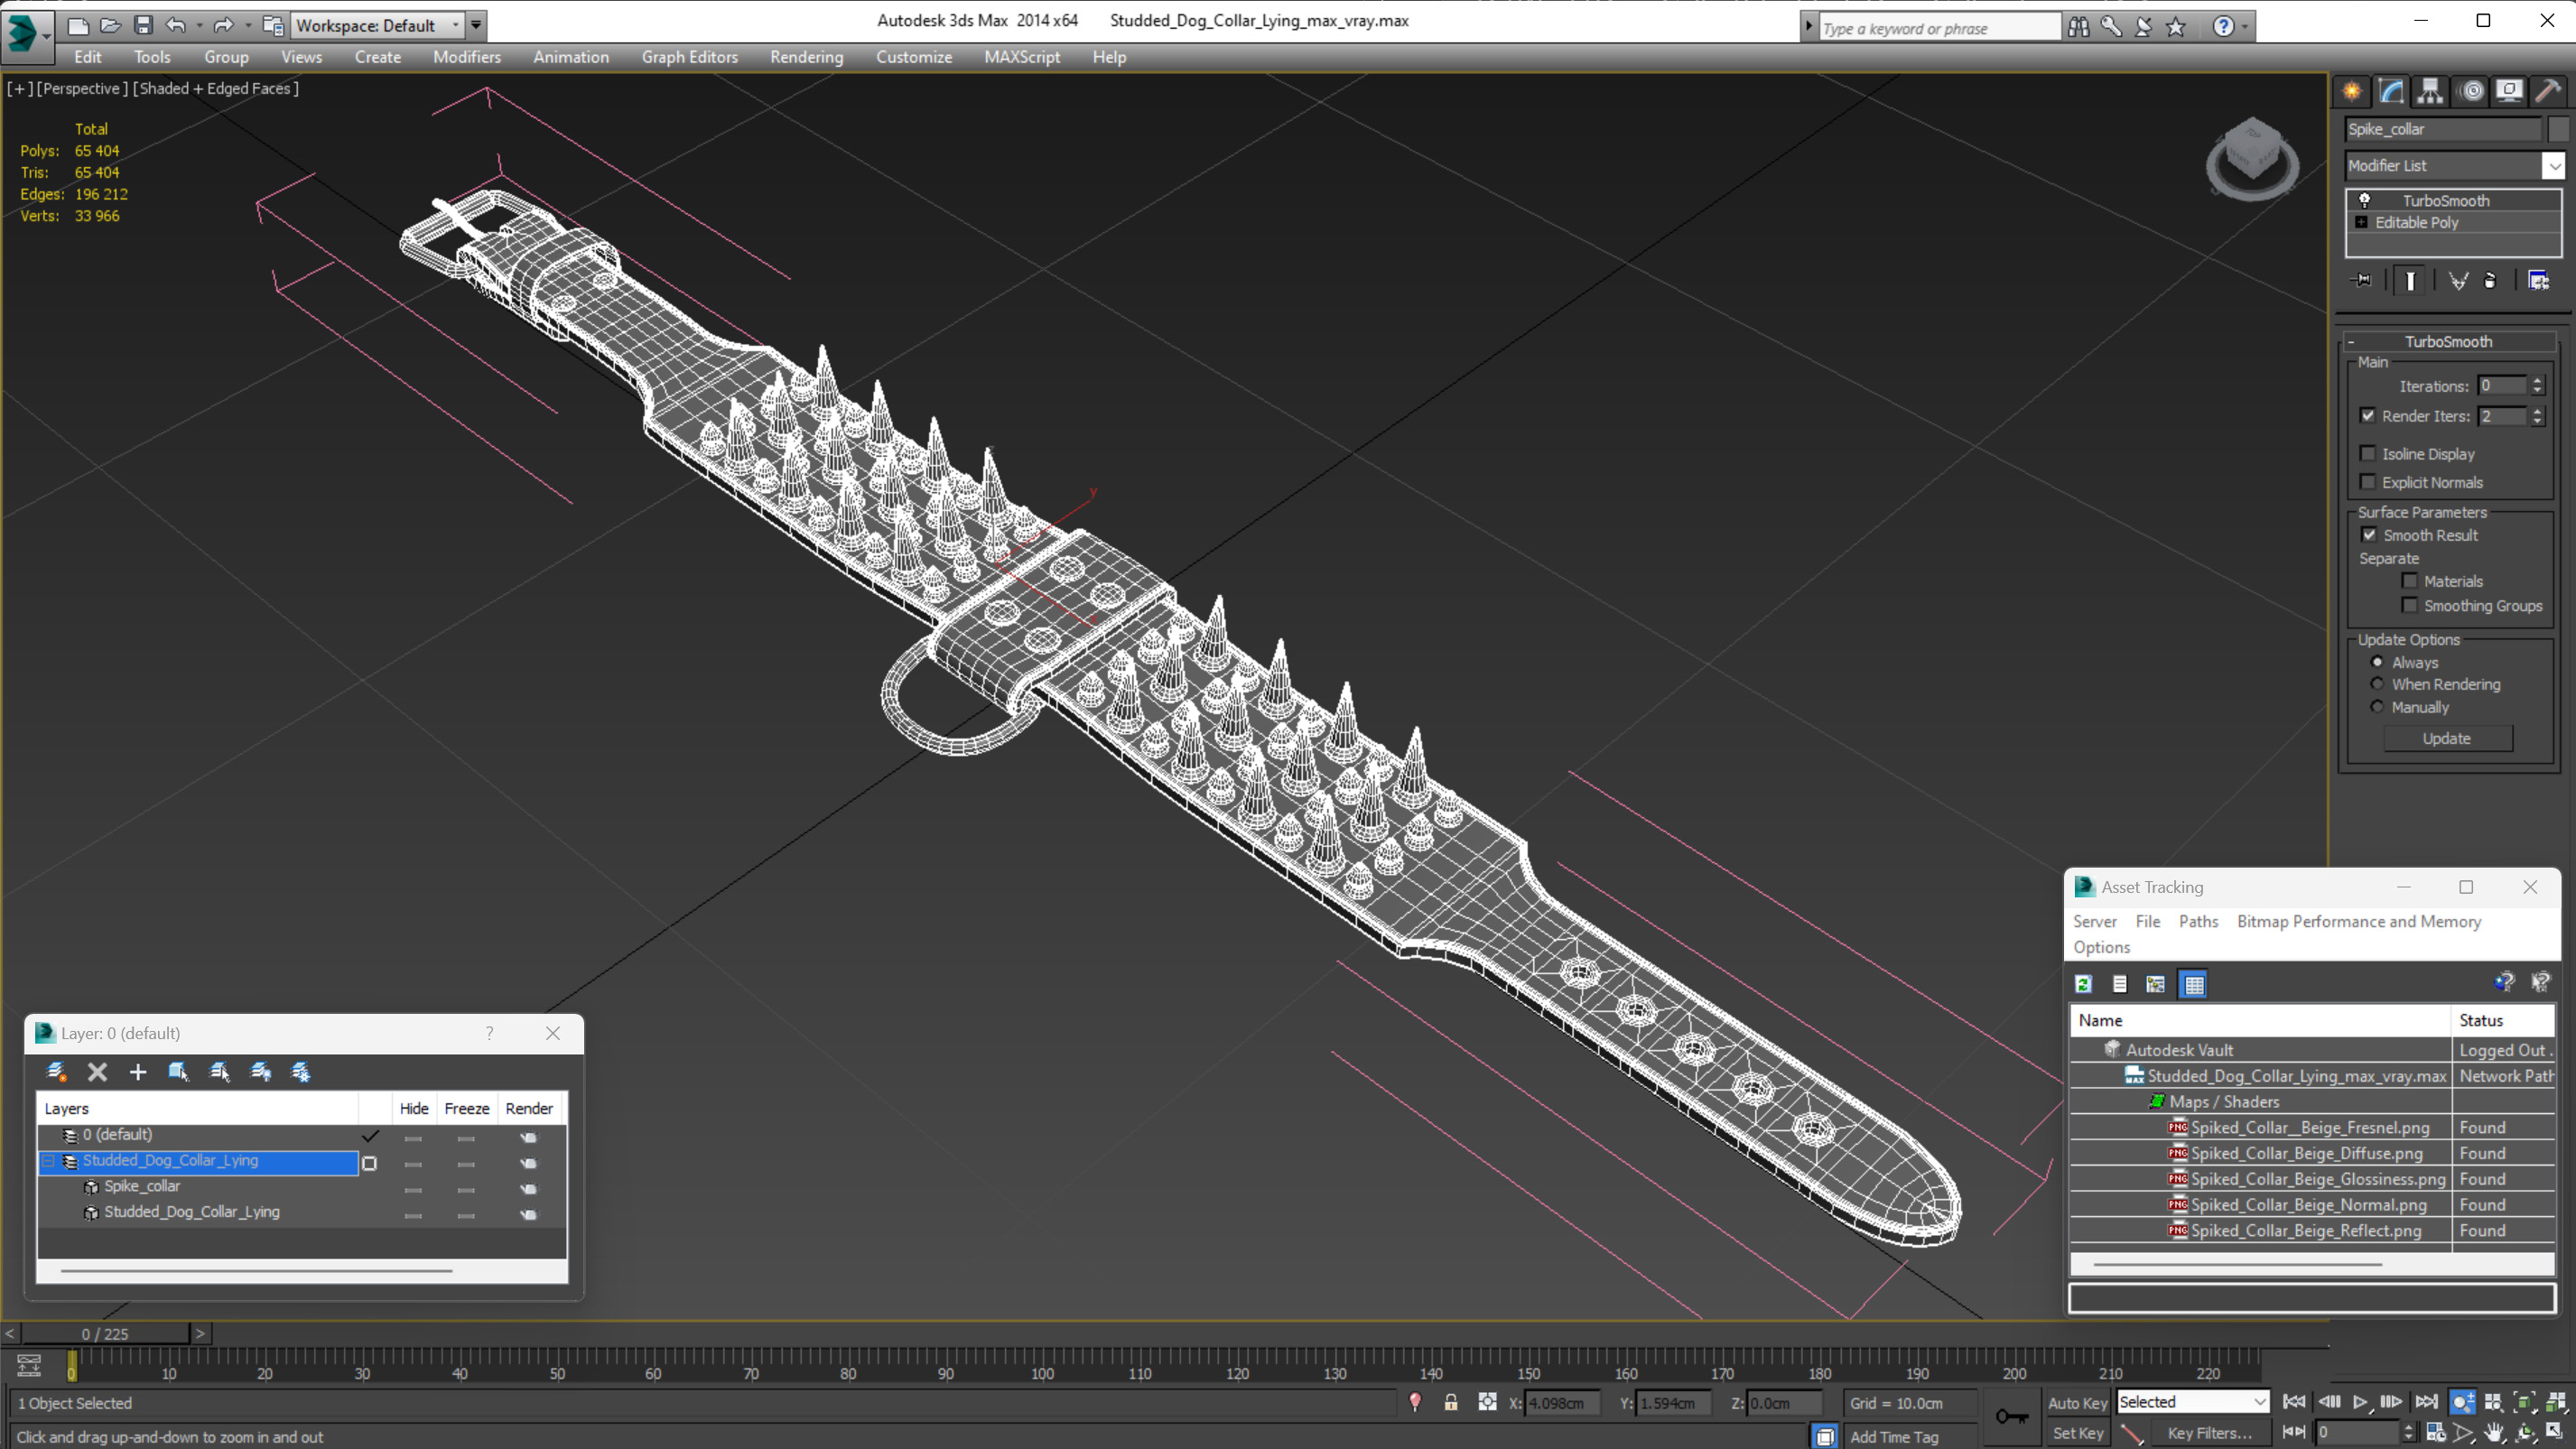Toggle TurboSmooth modifier lightbulb visibility
Screen dimensions: 2576x1449
(2364, 200)
